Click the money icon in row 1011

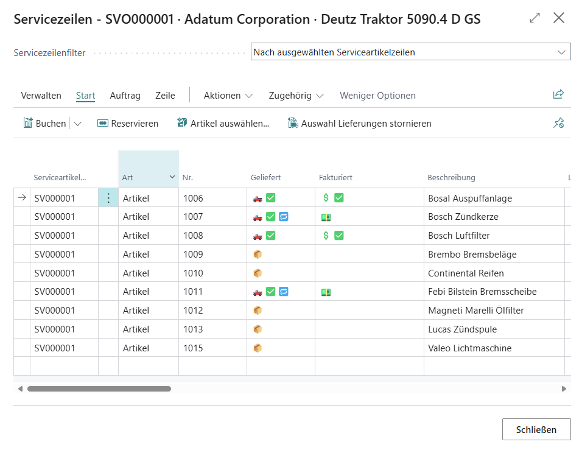click(326, 292)
